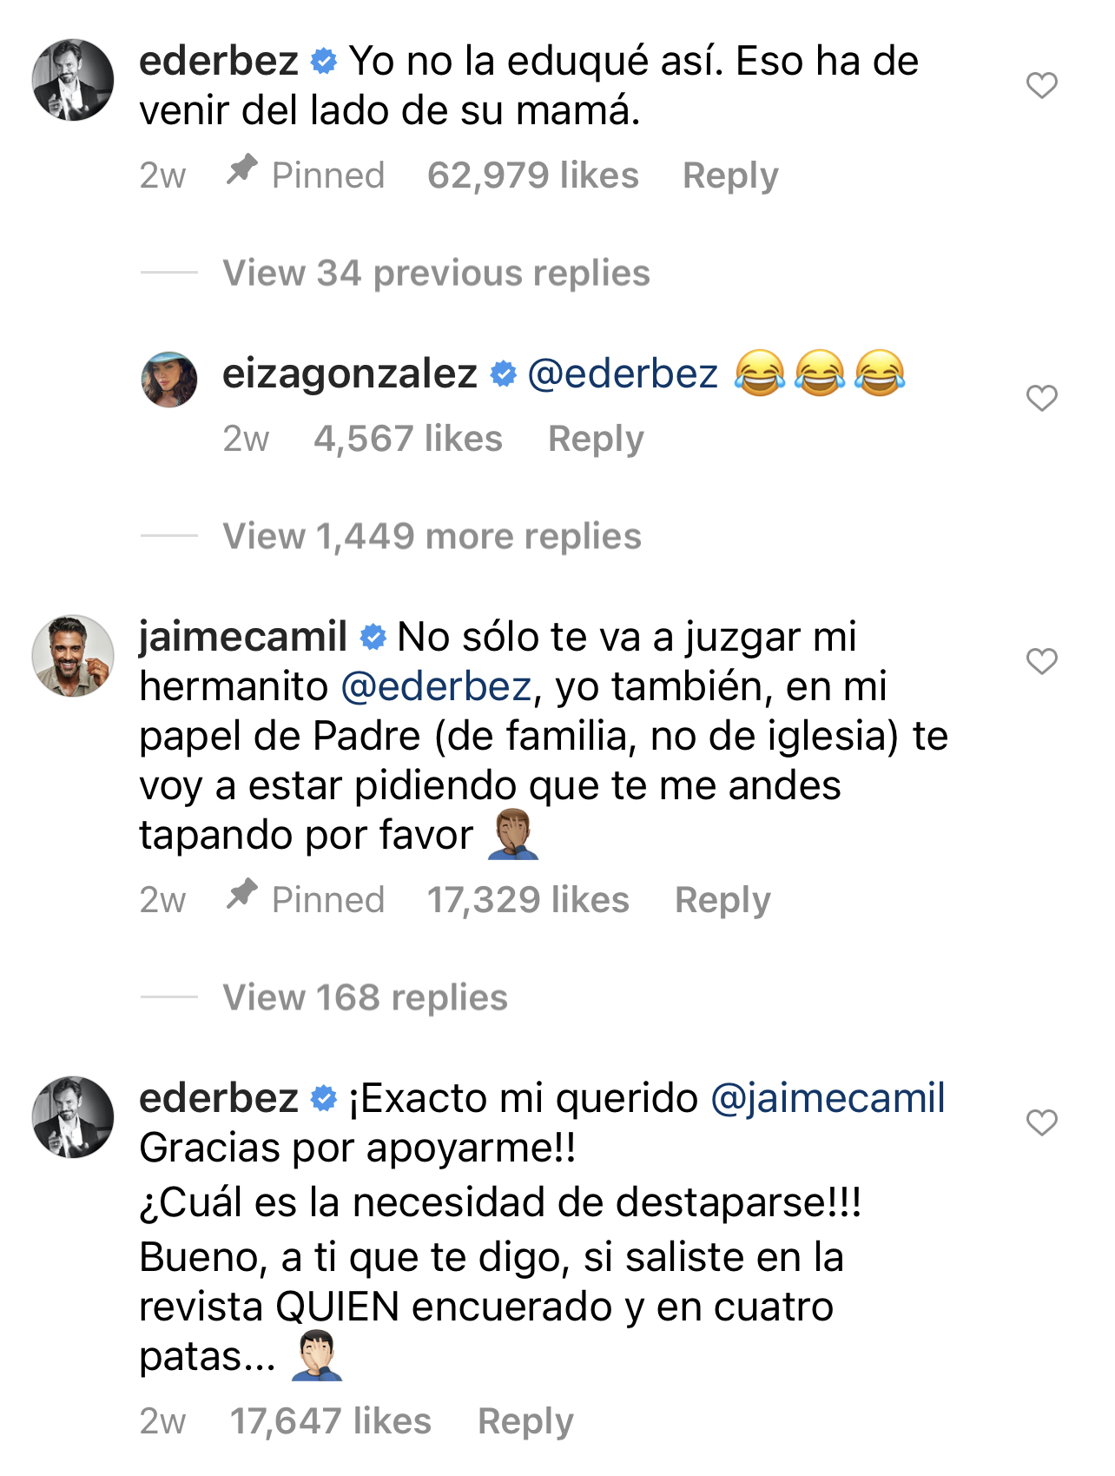Open the eizagonzalez username
1115x1476 pixels.
point(350,374)
